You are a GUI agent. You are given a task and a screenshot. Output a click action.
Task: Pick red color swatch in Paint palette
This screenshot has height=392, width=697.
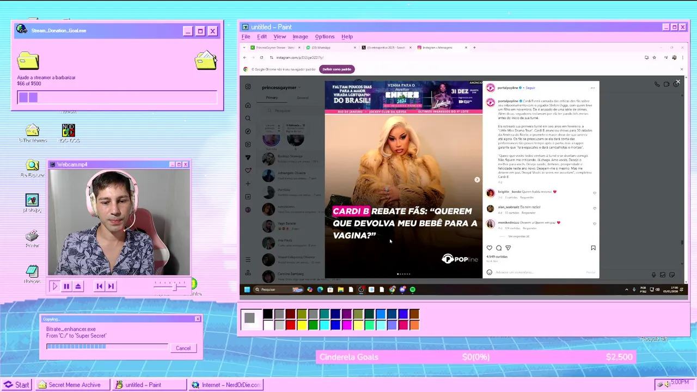[x=290, y=325]
